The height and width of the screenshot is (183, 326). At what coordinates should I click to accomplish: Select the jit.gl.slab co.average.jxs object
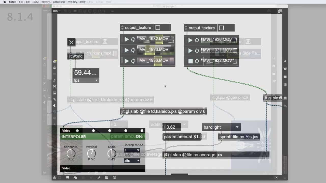pos(216,155)
